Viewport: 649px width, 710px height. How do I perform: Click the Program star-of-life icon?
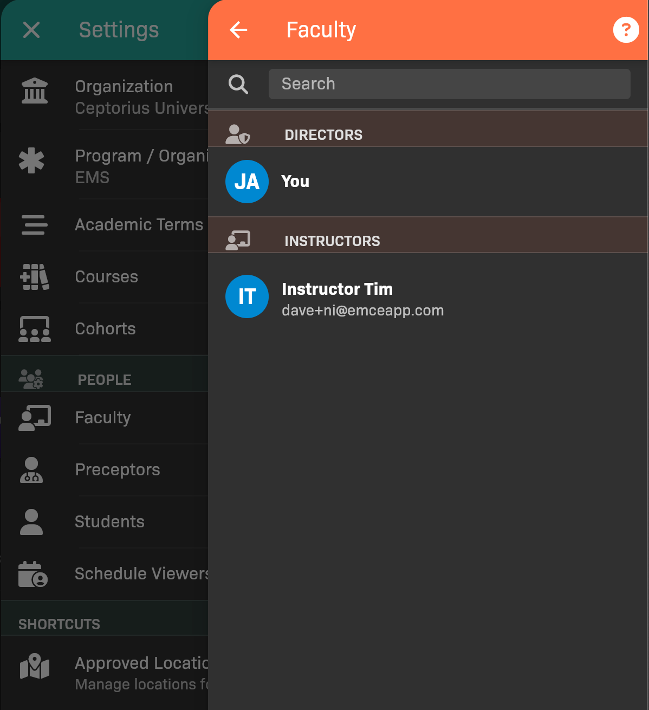coord(32,160)
